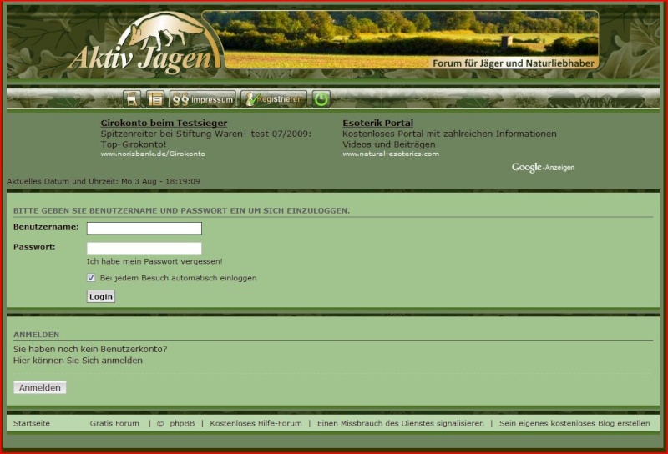Open the Esoterik Portal ad link
This screenshot has width=668, height=454.
[378, 123]
